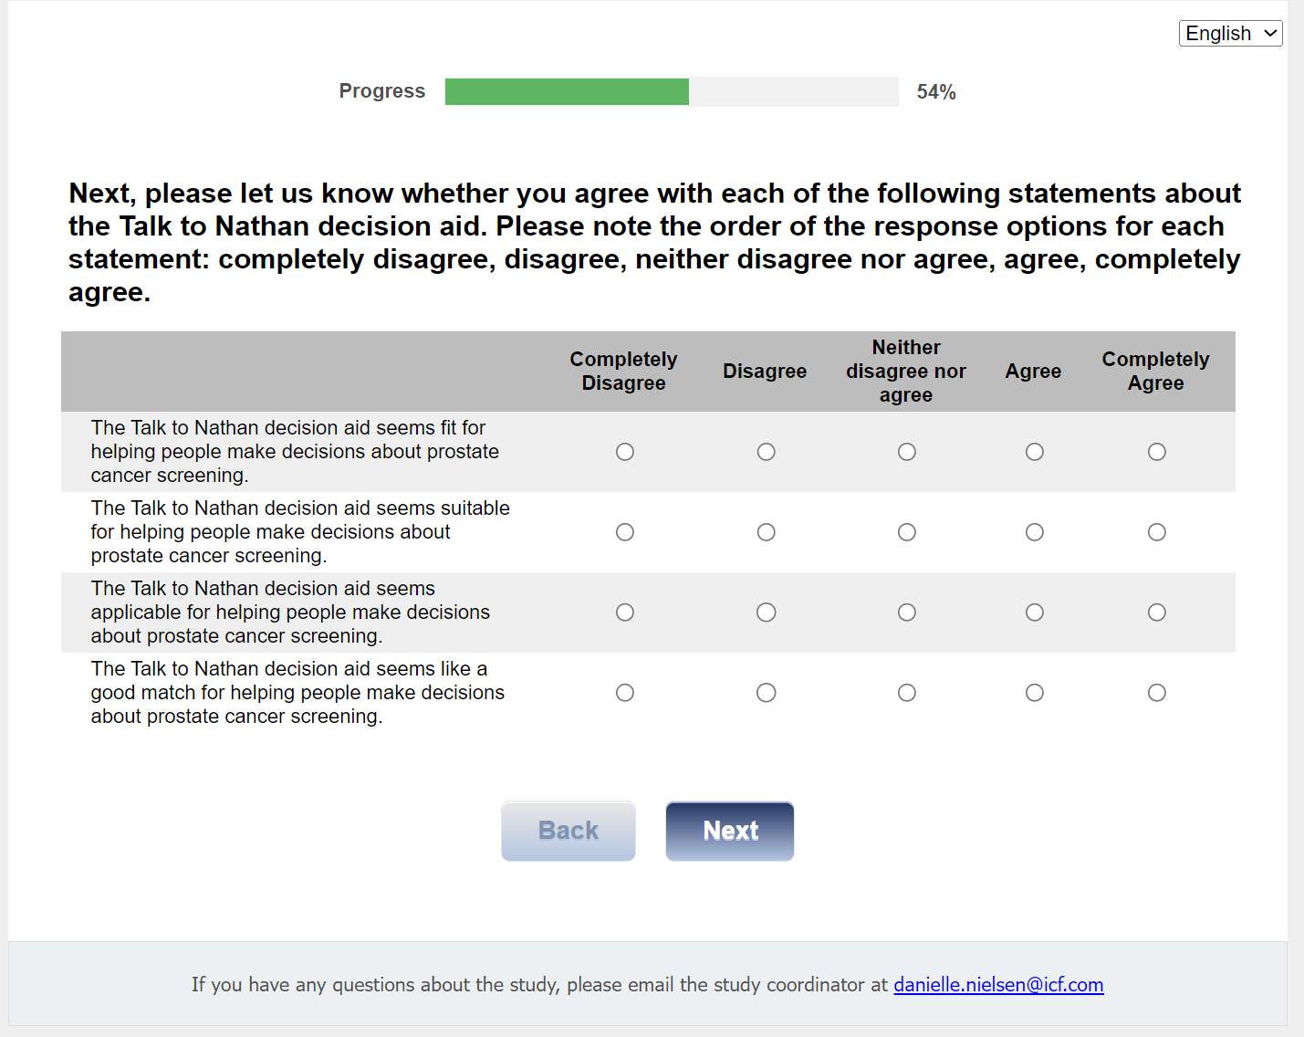Select Neither for the 'seems suitable' statement
Viewport: 1304px width, 1037px height.
coord(906,532)
